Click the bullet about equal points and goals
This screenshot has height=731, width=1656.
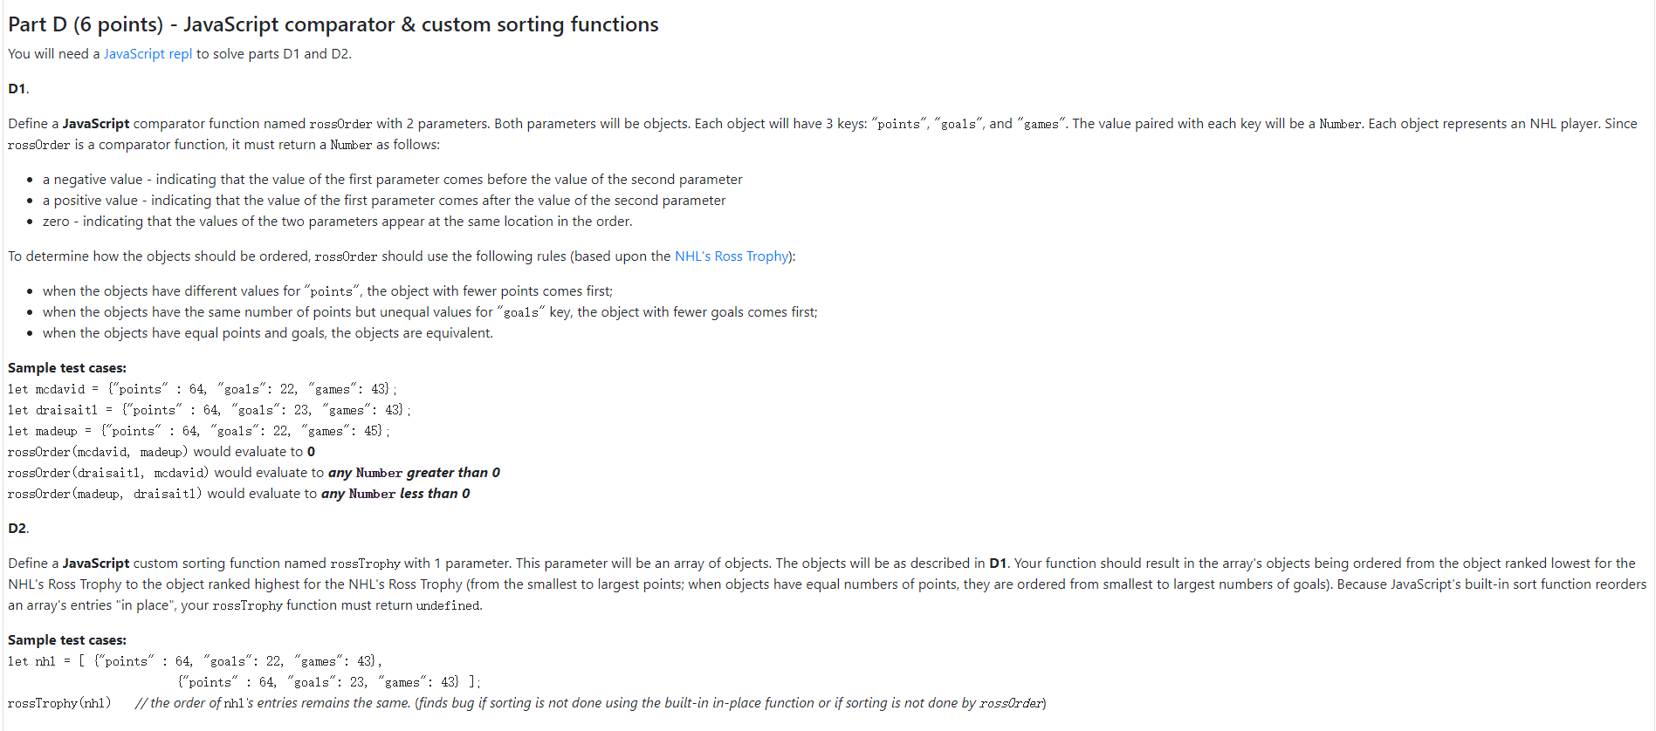coord(268,333)
